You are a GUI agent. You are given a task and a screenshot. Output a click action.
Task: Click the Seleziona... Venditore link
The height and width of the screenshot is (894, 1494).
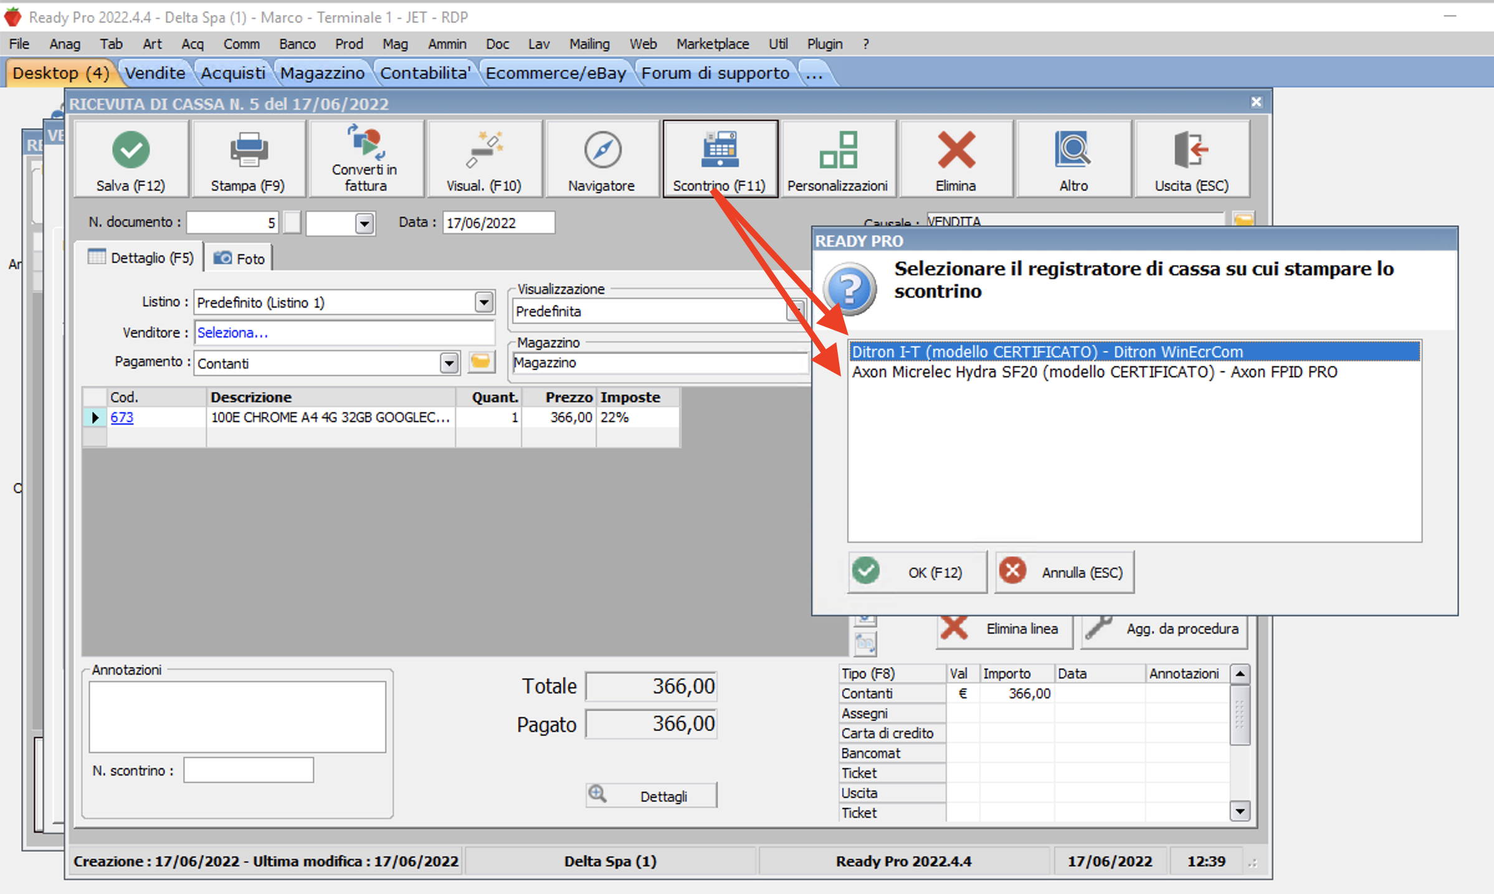coord(232,332)
